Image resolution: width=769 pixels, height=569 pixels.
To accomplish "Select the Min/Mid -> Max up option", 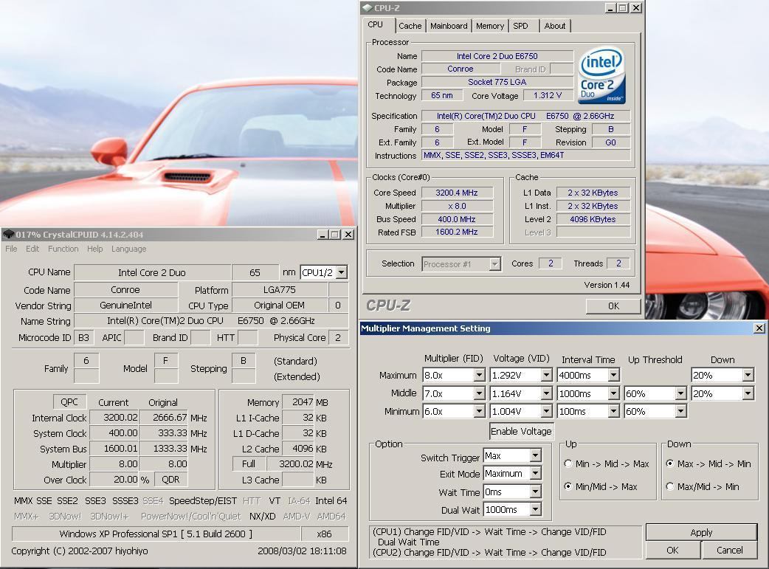I will point(568,486).
